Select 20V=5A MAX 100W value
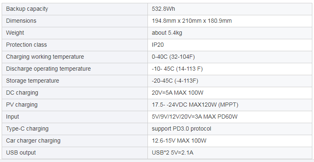 pyautogui.click(x=178, y=93)
